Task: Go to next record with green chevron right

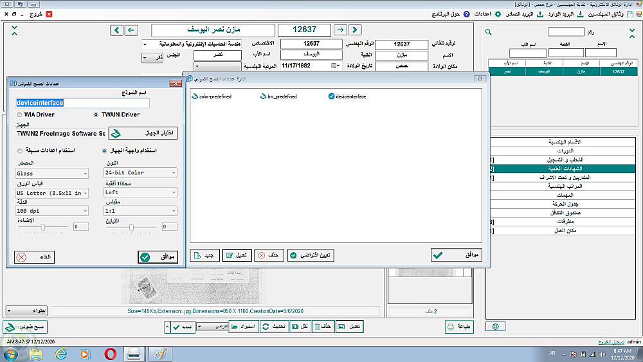Action: (355, 30)
